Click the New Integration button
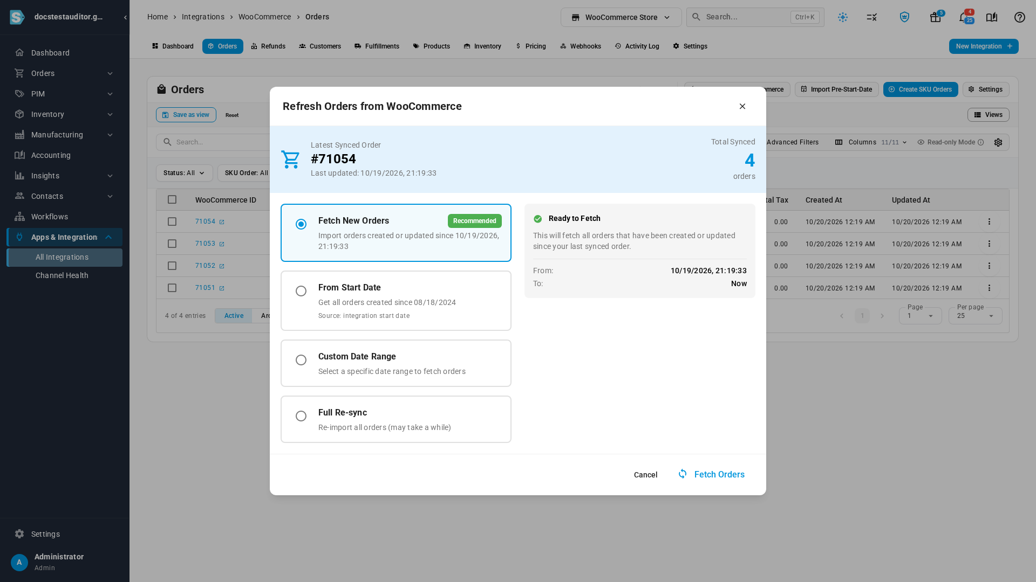This screenshot has height=582, width=1036. (984, 46)
